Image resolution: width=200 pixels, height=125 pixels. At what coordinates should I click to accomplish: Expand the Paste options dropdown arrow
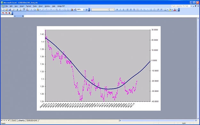pyautogui.click(x=40, y=10)
